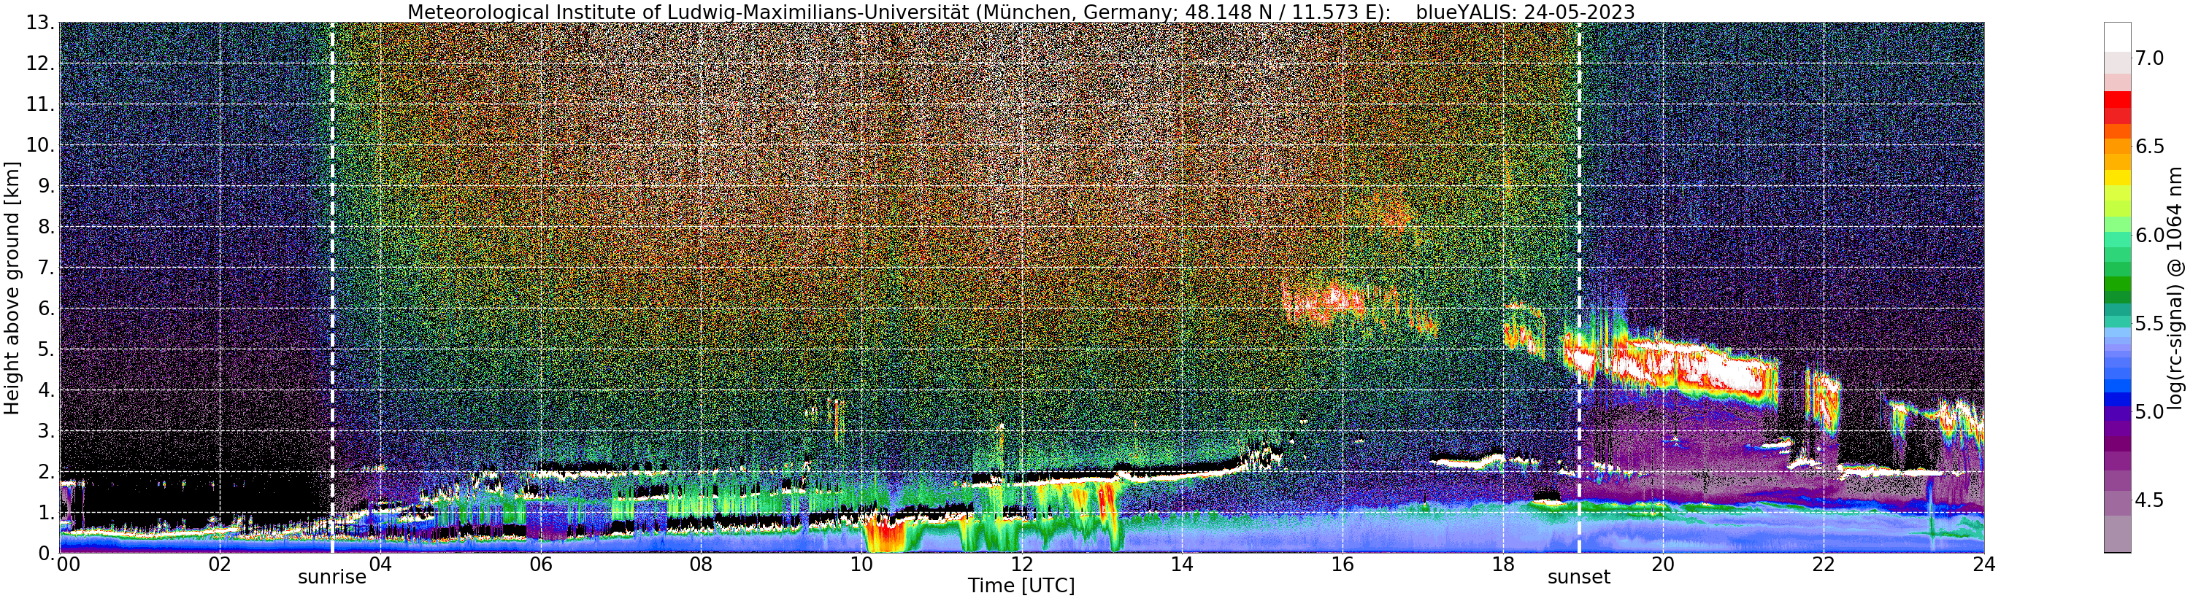The image size is (2201, 601).
Task: Click the colorbar tick label '6.5'
Action: pos(2150,146)
